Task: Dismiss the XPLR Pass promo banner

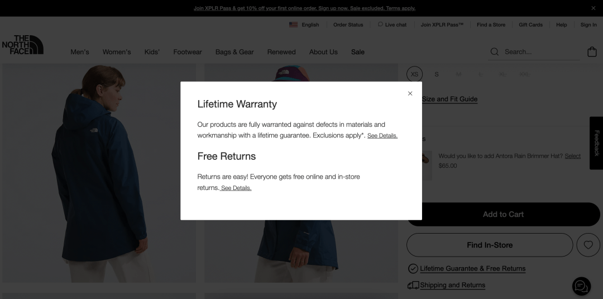Action: (x=593, y=8)
